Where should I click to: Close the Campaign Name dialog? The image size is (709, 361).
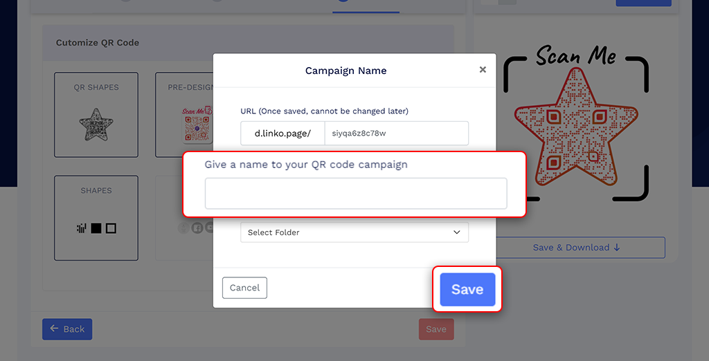[x=483, y=69]
